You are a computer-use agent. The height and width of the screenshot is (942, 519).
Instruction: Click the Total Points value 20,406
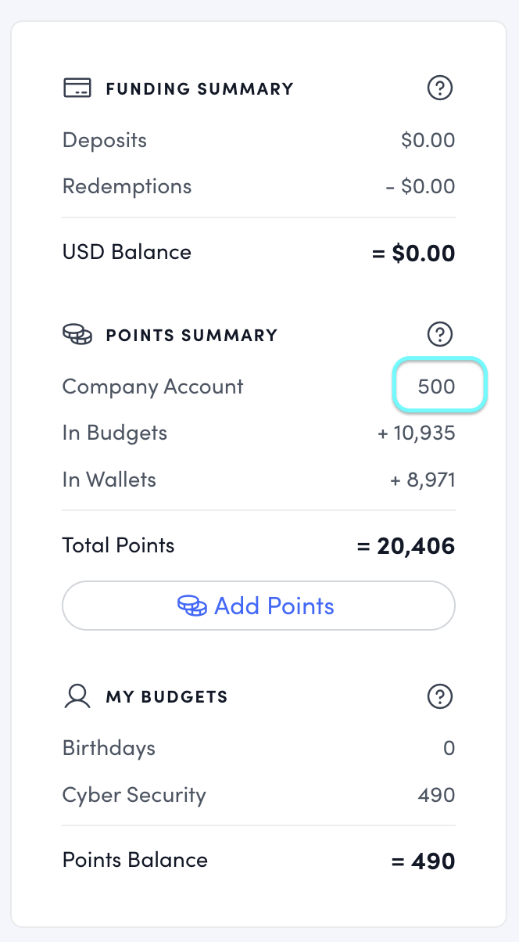click(406, 545)
